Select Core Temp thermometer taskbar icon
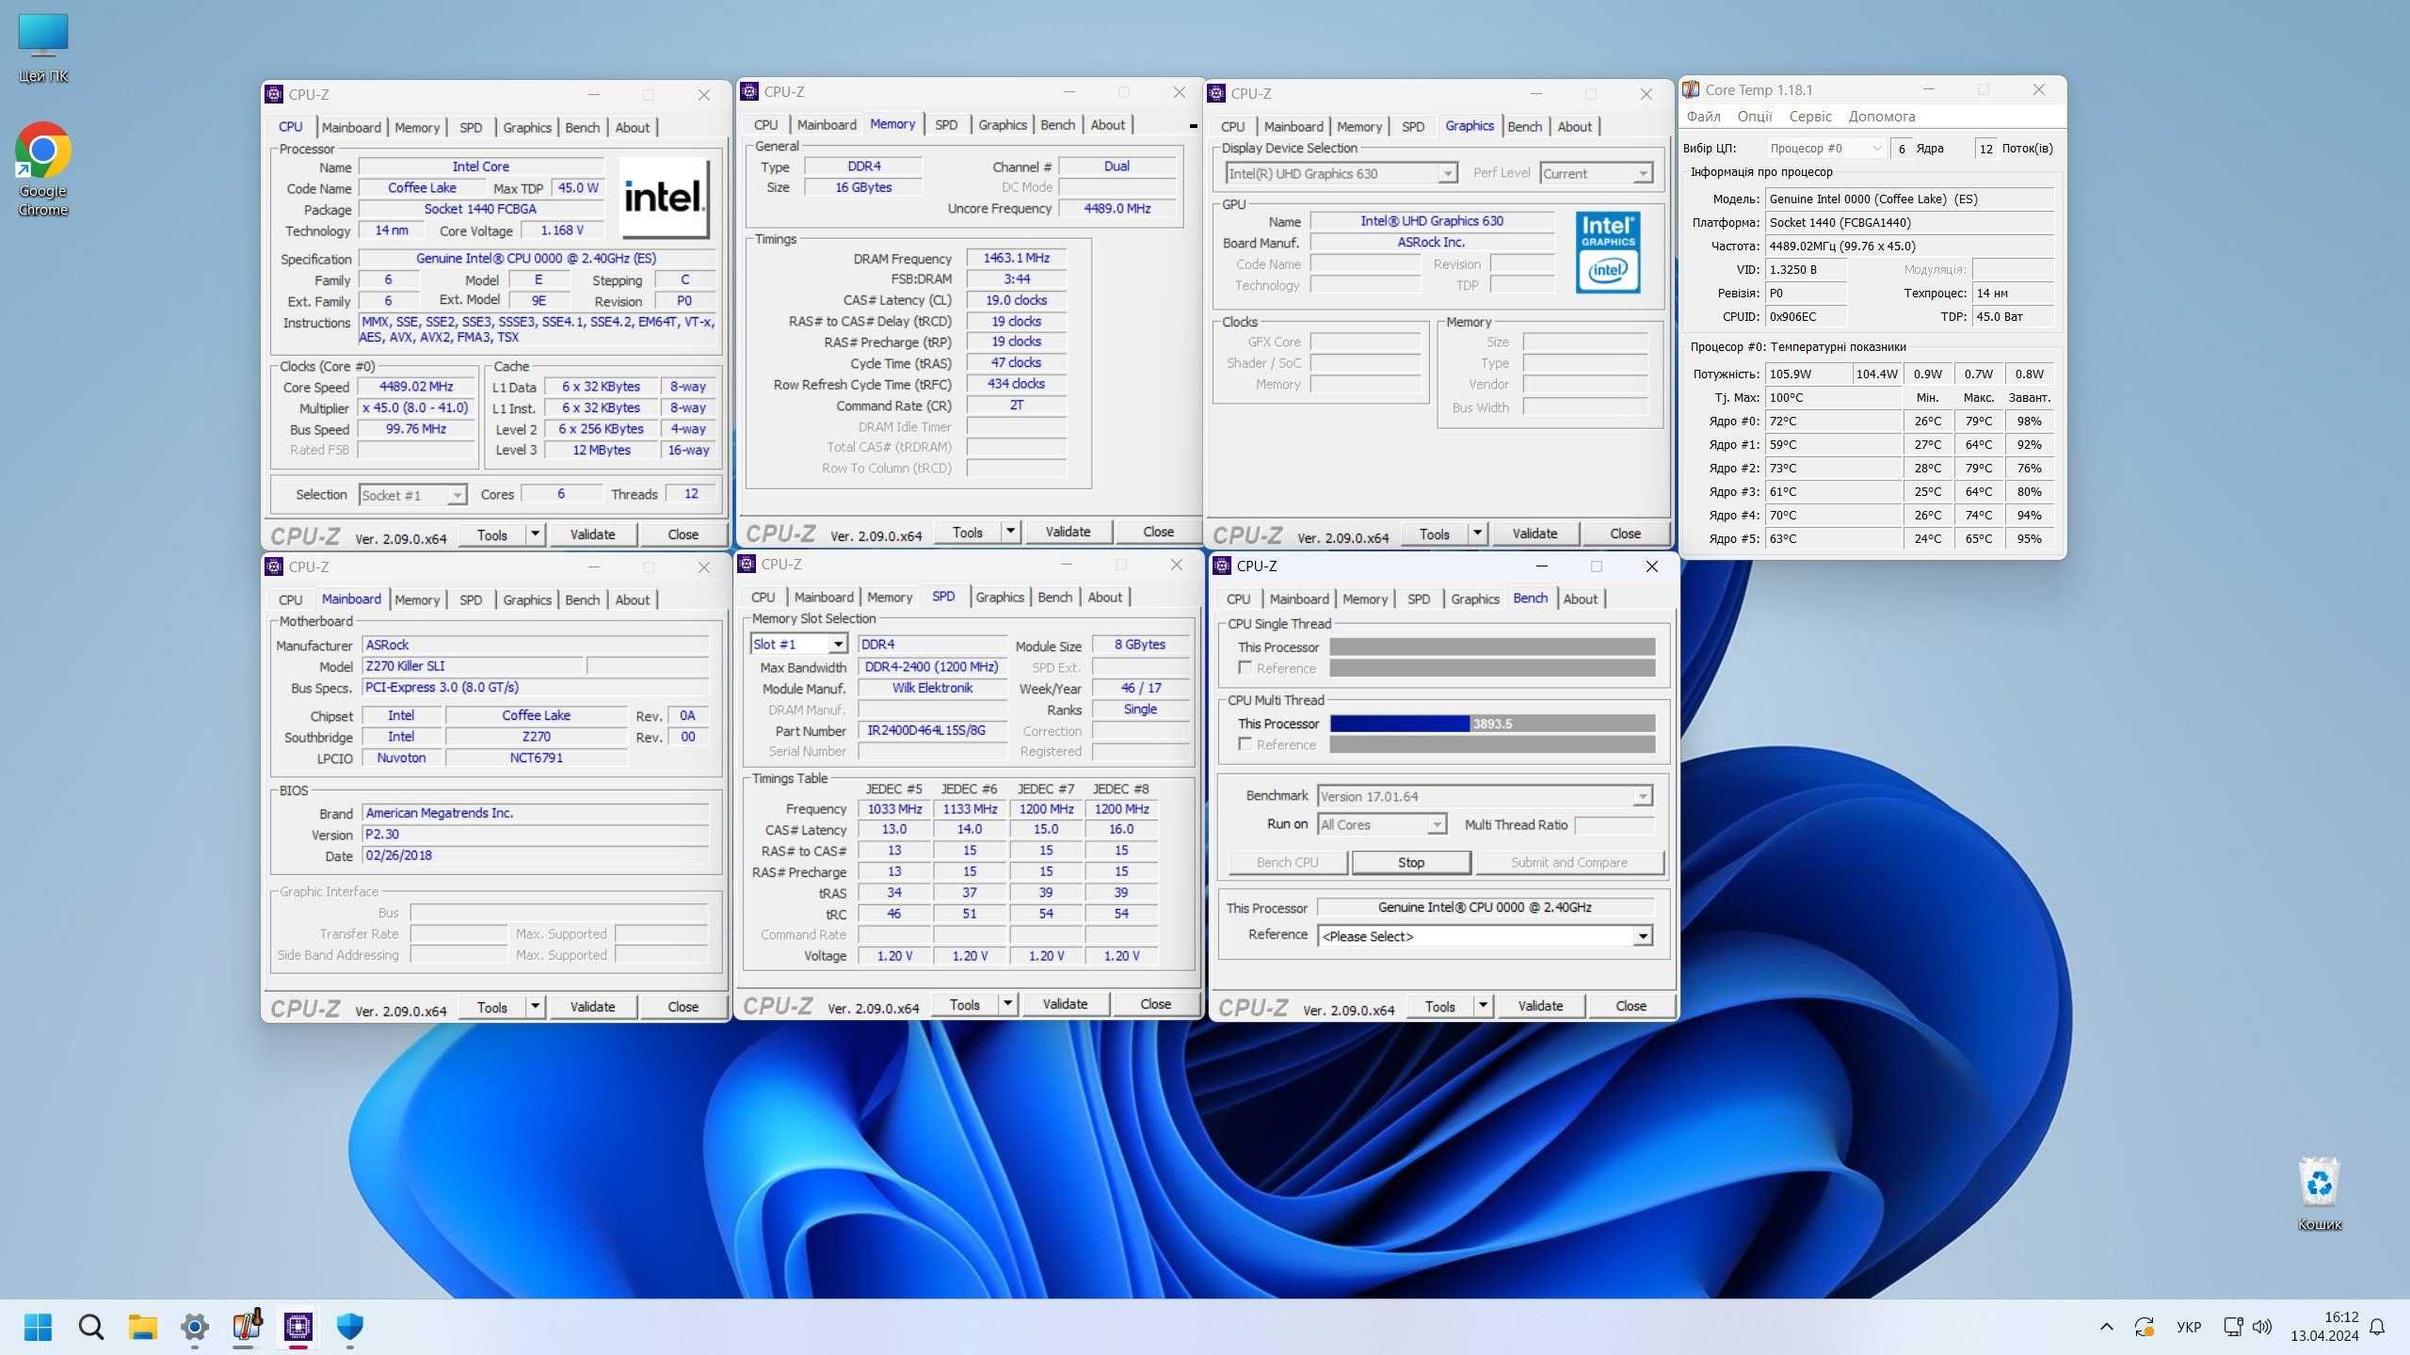 [247, 1327]
